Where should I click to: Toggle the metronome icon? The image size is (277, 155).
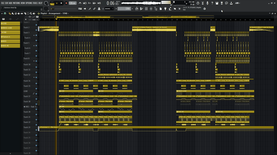[80, 3]
